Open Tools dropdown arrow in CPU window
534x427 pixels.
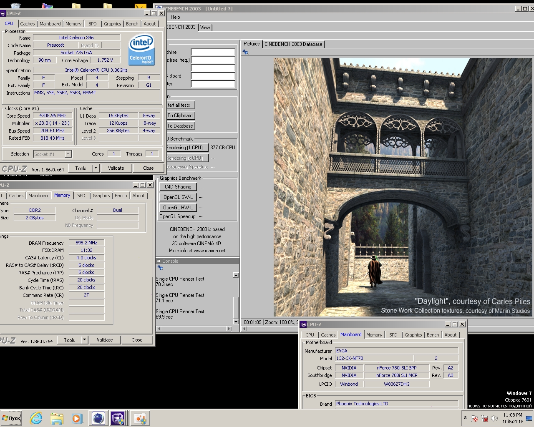tap(96, 168)
